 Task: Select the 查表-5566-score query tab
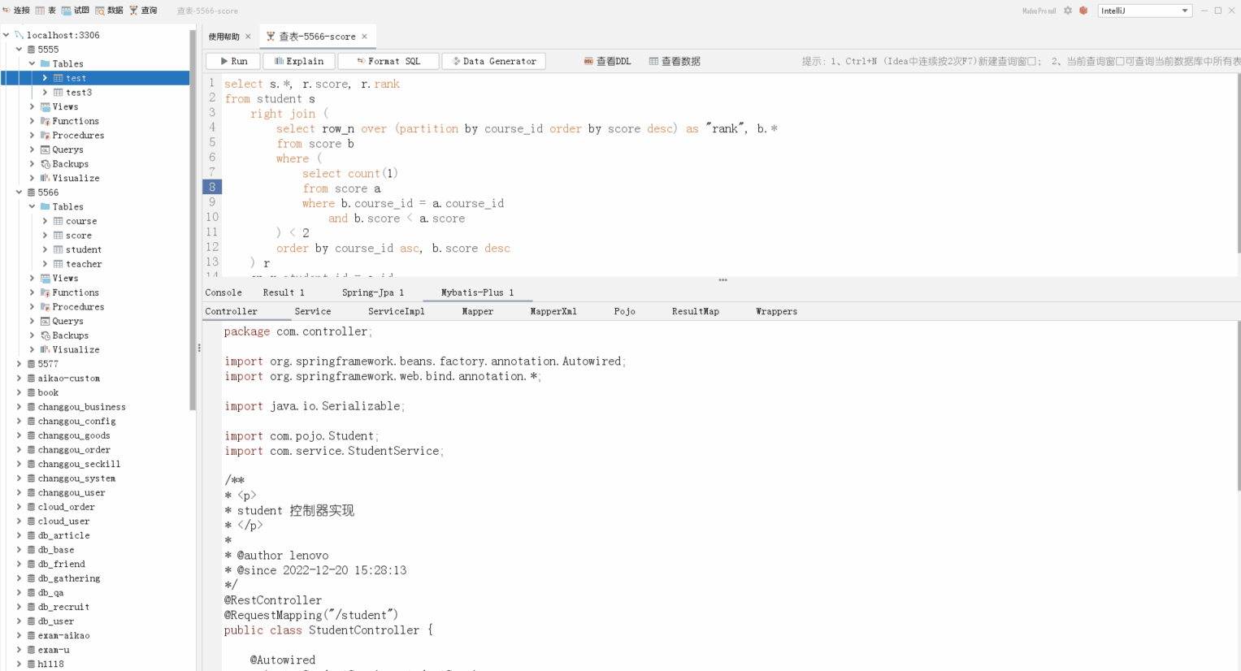click(317, 37)
